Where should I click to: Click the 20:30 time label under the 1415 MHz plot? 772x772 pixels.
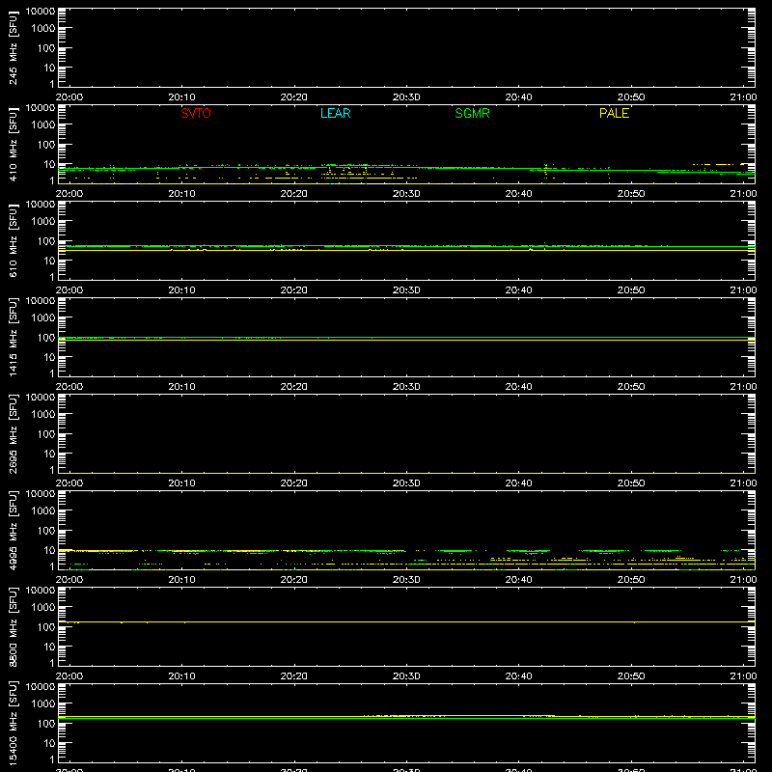pos(406,387)
